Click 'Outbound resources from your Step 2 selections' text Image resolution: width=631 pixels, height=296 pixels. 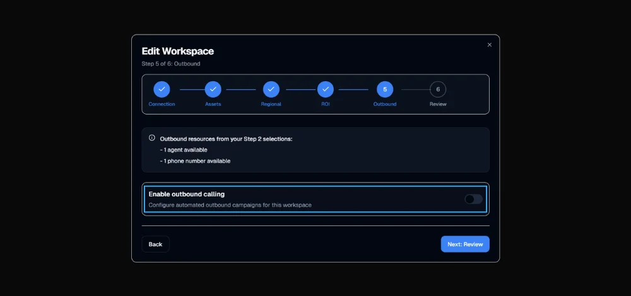[x=226, y=139]
